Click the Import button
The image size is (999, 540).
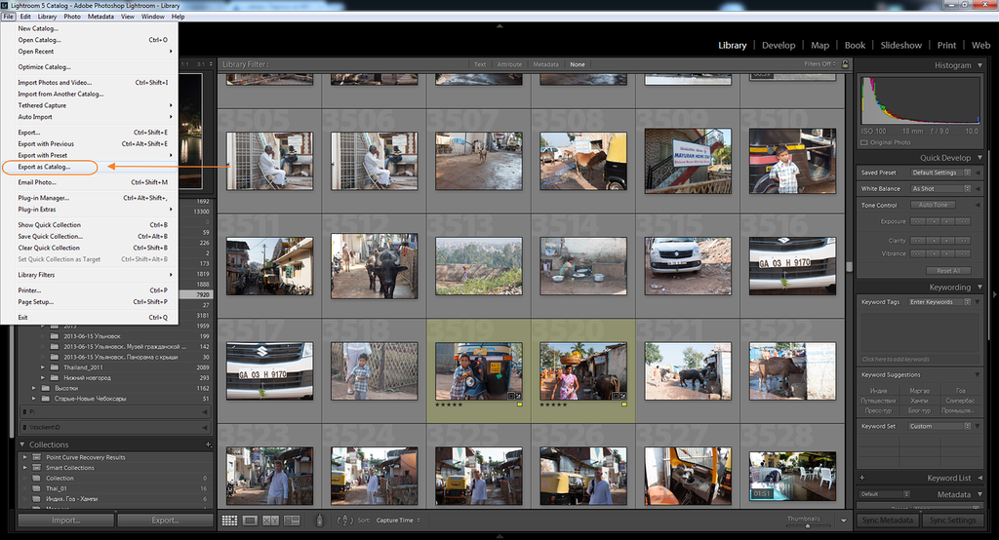[x=65, y=521]
